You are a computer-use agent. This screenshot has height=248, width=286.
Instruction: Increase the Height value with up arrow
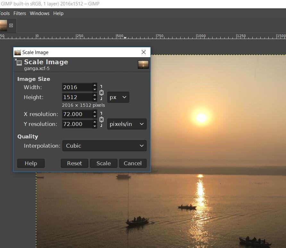coord(95,95)
